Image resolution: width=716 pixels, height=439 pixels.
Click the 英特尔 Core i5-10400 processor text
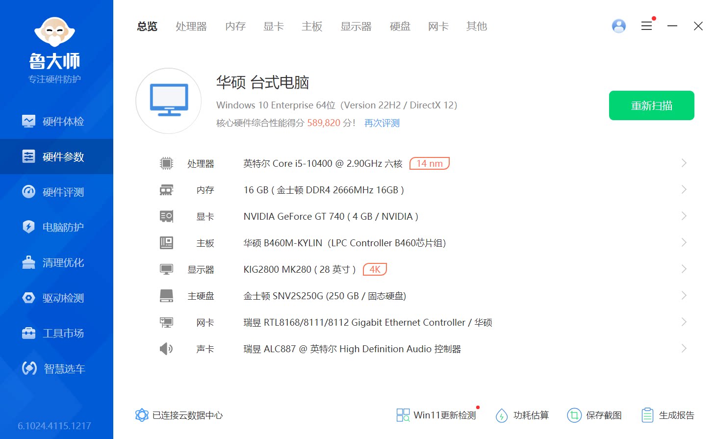[323, 163]
